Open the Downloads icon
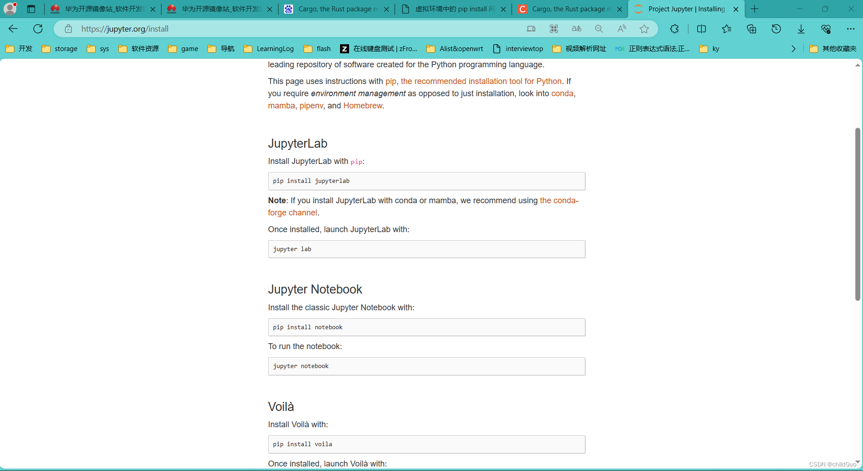Image resolution: width=863 pixels, height=471 pixels. [x=801, y=28]
